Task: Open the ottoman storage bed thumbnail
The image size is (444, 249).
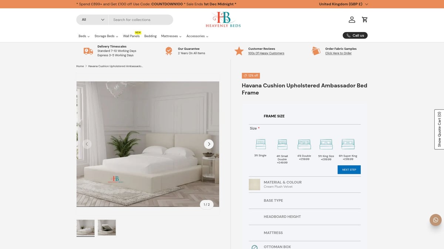Action: coord(107,227)
